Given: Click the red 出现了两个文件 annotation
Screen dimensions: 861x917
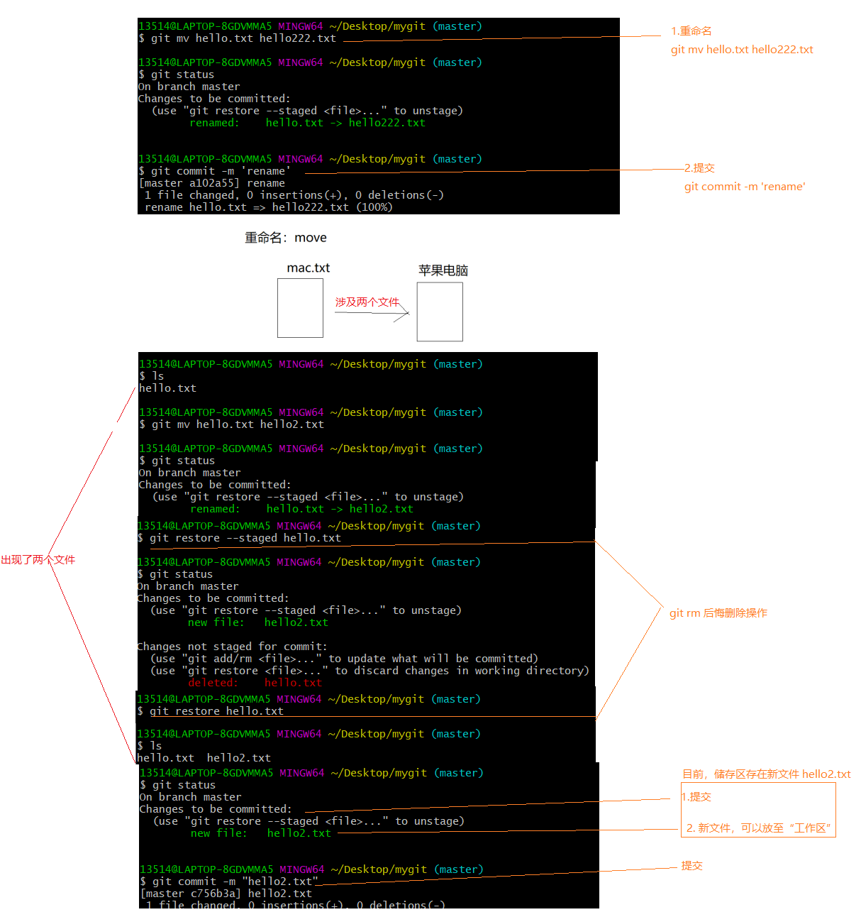Looking at the screenshot, I should pos(38,560).
